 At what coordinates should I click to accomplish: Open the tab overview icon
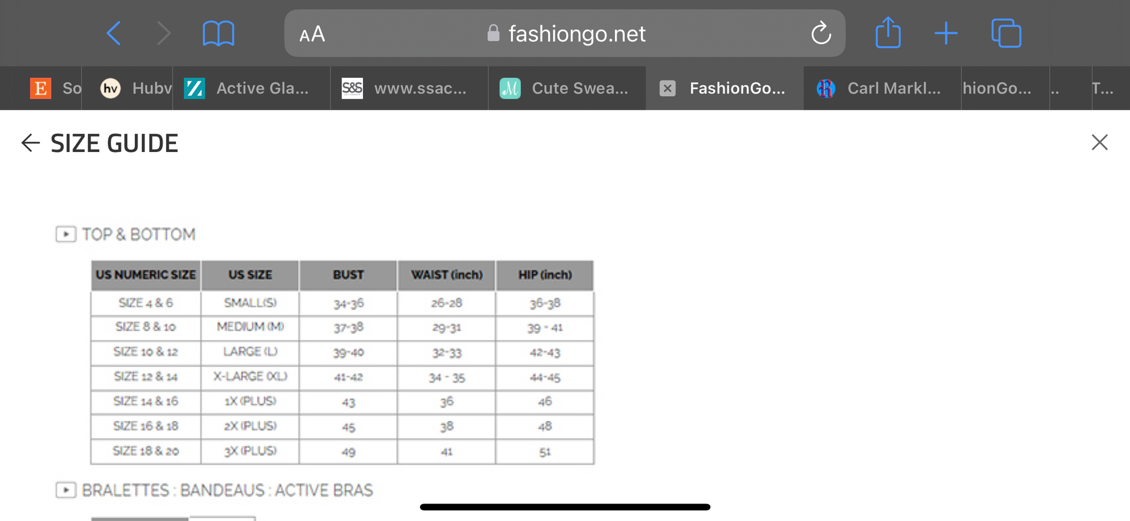(x=1006, y=33)
